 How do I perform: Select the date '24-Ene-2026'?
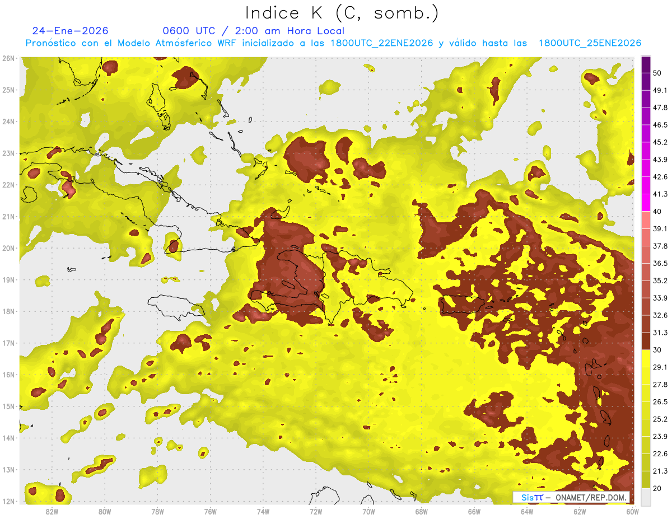point(70,31)
